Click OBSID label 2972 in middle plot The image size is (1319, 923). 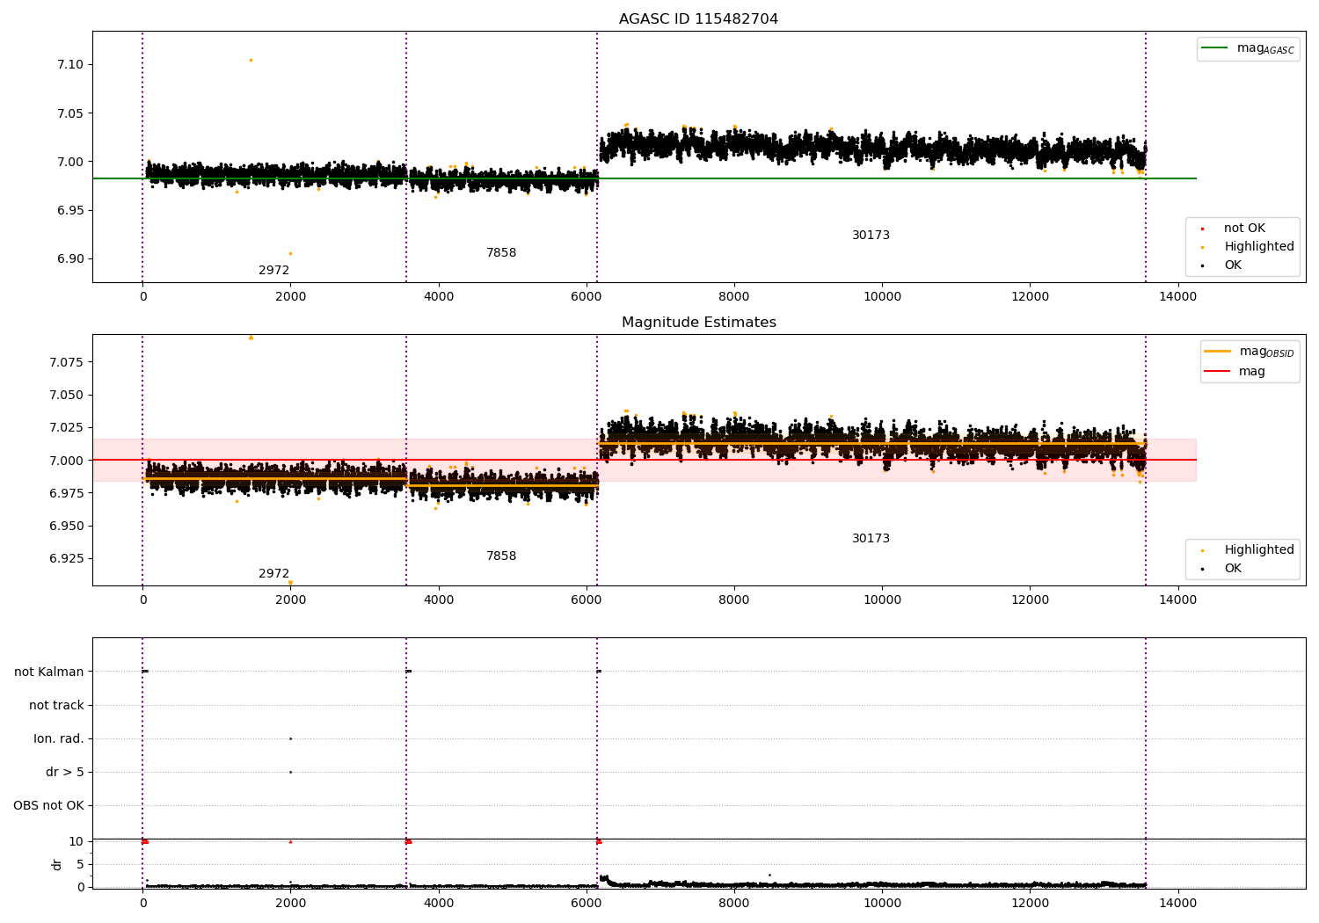(273, 574)
